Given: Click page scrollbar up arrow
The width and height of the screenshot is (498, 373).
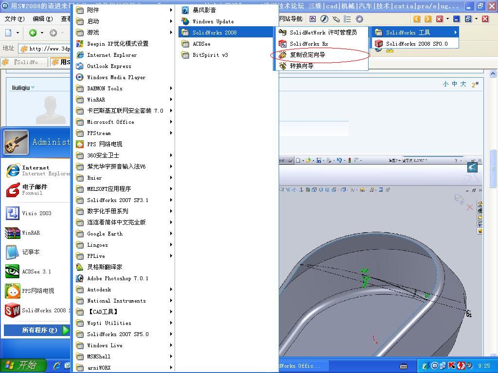Looking at the screenshot, I should click(493, 74).
